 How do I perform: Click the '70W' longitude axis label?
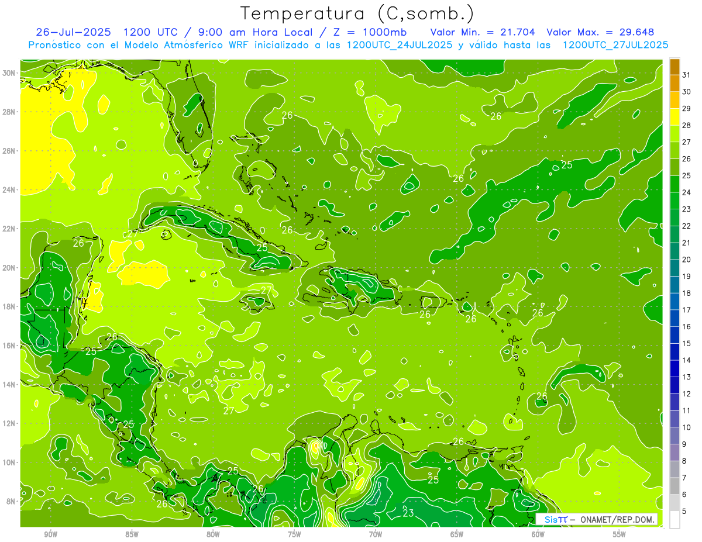[x=376, y=534]
